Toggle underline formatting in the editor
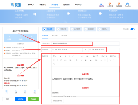 (x=69, y=56)
